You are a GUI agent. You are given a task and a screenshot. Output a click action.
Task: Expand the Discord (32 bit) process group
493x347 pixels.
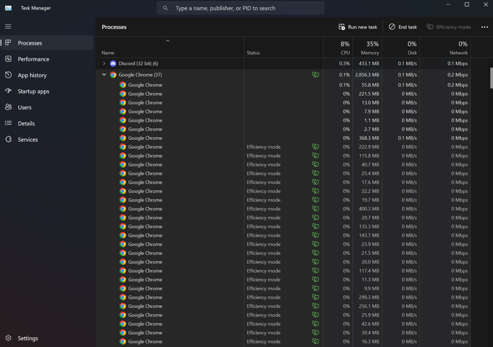[x=104, y=64]
